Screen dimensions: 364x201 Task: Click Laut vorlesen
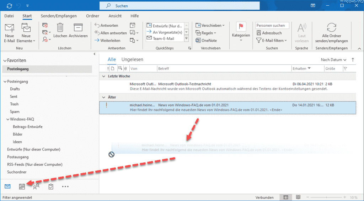click(x=302, y=33)
